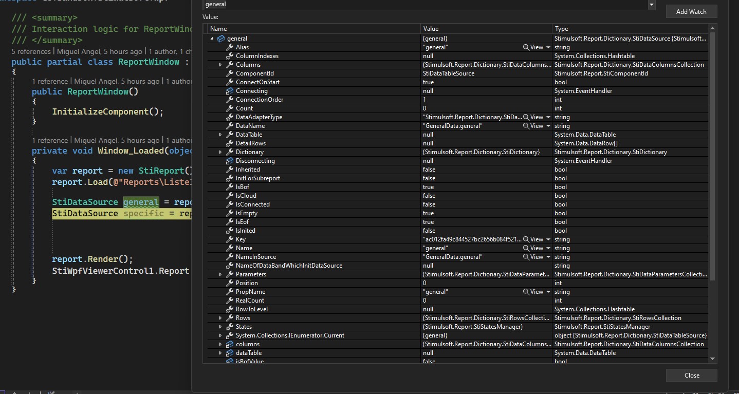Image resolution: width=739 pixels, height=394 pixels.
Task: Expand the Dictionary property row
Action: (220, 152)
